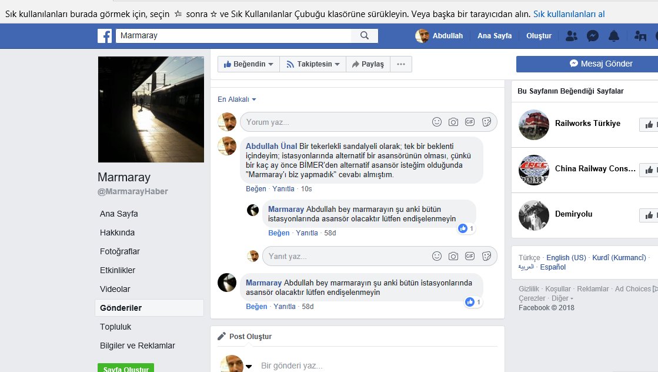Image resolution: width=658 pixels, height=372 pixels.
Task: Click Yanıtla under Abdullah Ünal's comment
Action: click(x=283, y=189)
